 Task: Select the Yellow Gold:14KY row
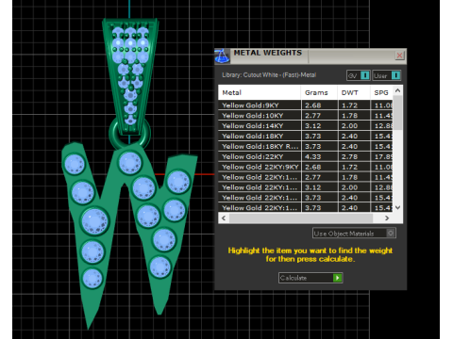[306, 126]
